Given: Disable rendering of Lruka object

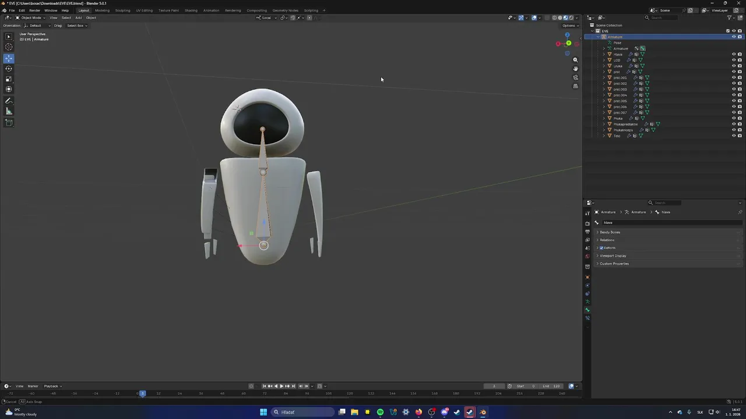Looking at the screenshot, I should click(740, 66).
